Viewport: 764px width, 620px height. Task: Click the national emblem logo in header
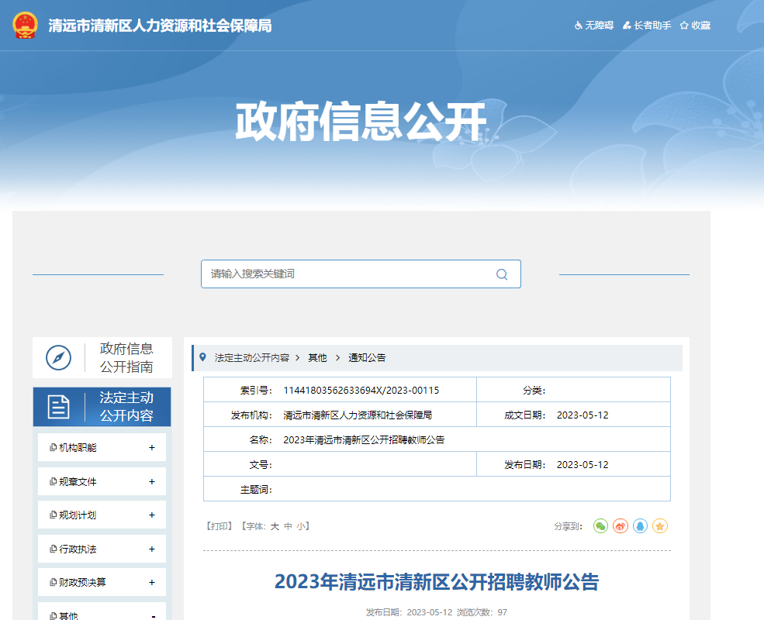click(25, 25)
